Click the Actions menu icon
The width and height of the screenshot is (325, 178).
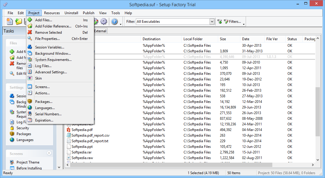tap(30, 93)
